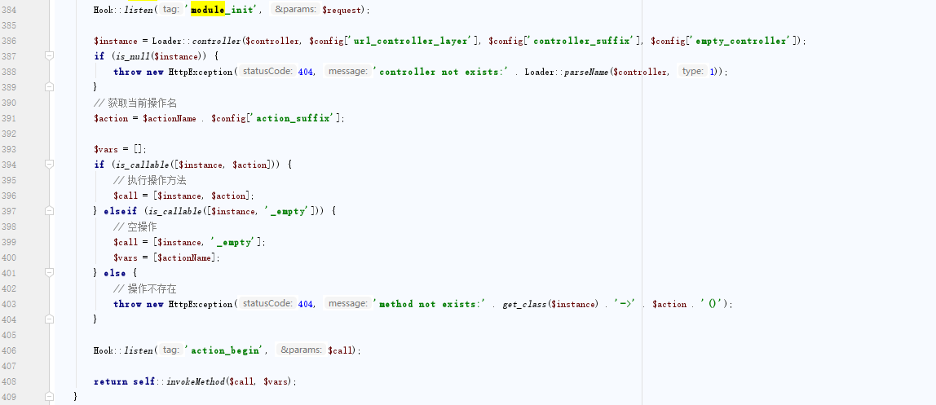Screen dimensions: 936x405
Task: Fold the is_callable if block at line 394
Action: tap(50, 165)
